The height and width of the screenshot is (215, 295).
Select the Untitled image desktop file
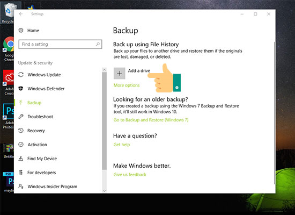click(x=9, y=151)
